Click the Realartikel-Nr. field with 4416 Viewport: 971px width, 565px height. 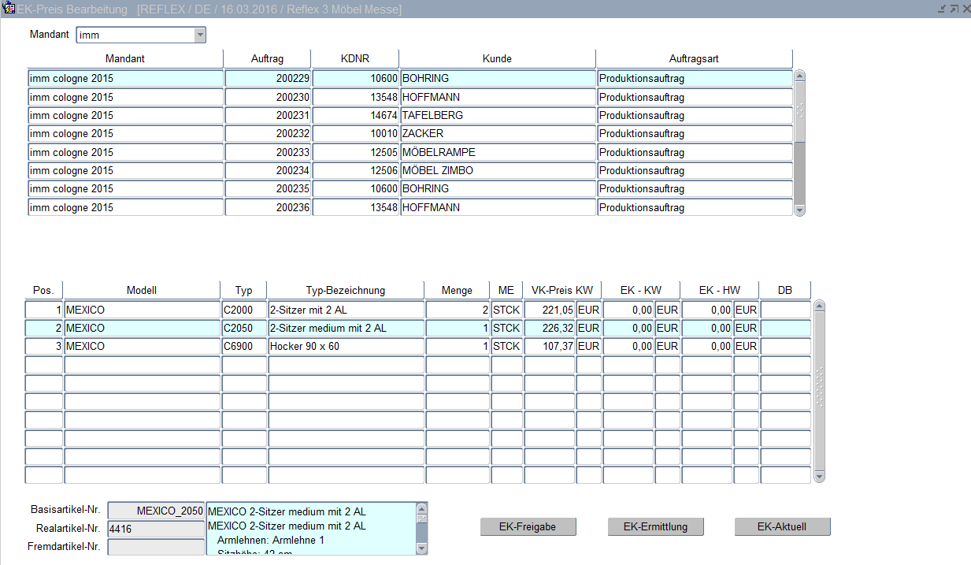[155, 529]
